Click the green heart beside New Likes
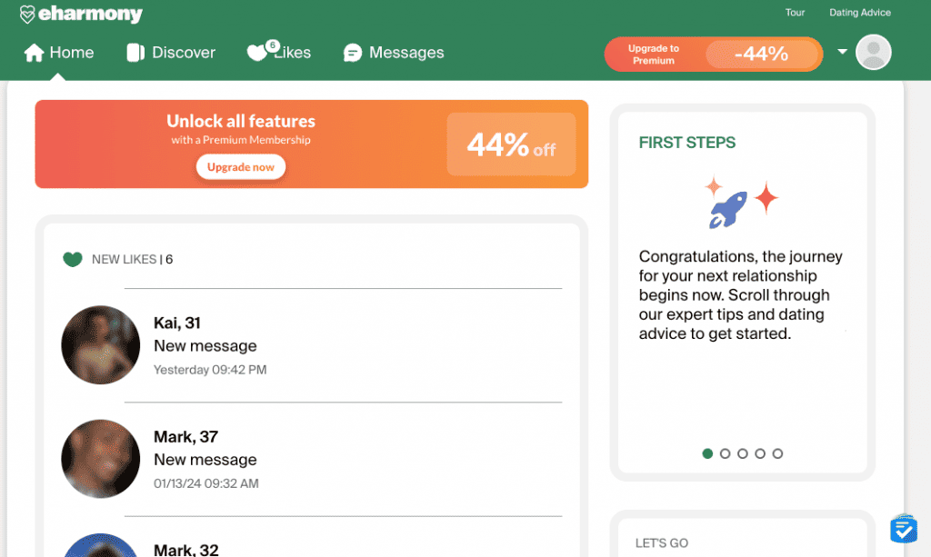Viewport: 931px width, 557px height. [73, 260]
